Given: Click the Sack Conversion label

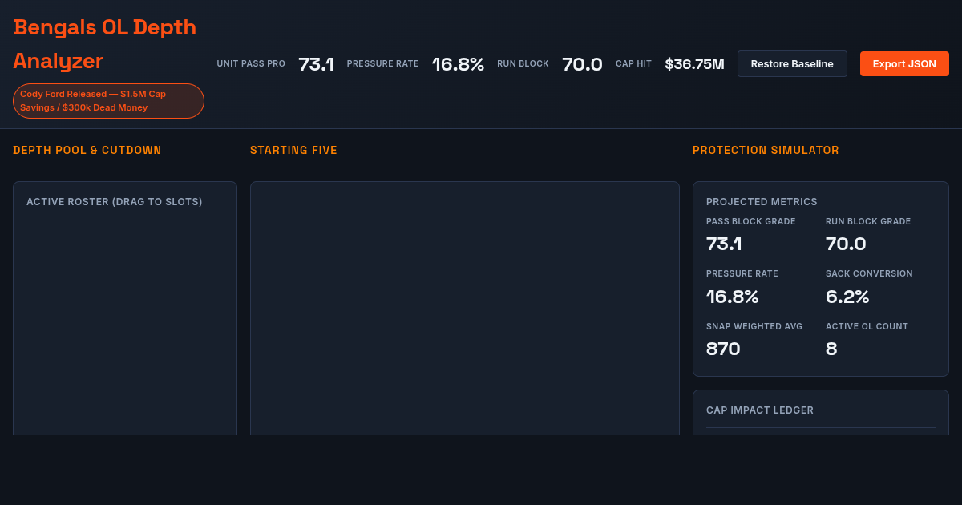Looking at the screenshot, I should coord(869,273).
